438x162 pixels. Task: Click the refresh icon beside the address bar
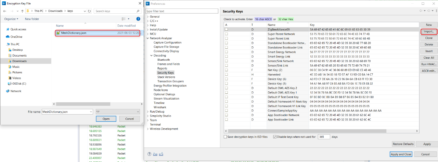click(89, 11)
